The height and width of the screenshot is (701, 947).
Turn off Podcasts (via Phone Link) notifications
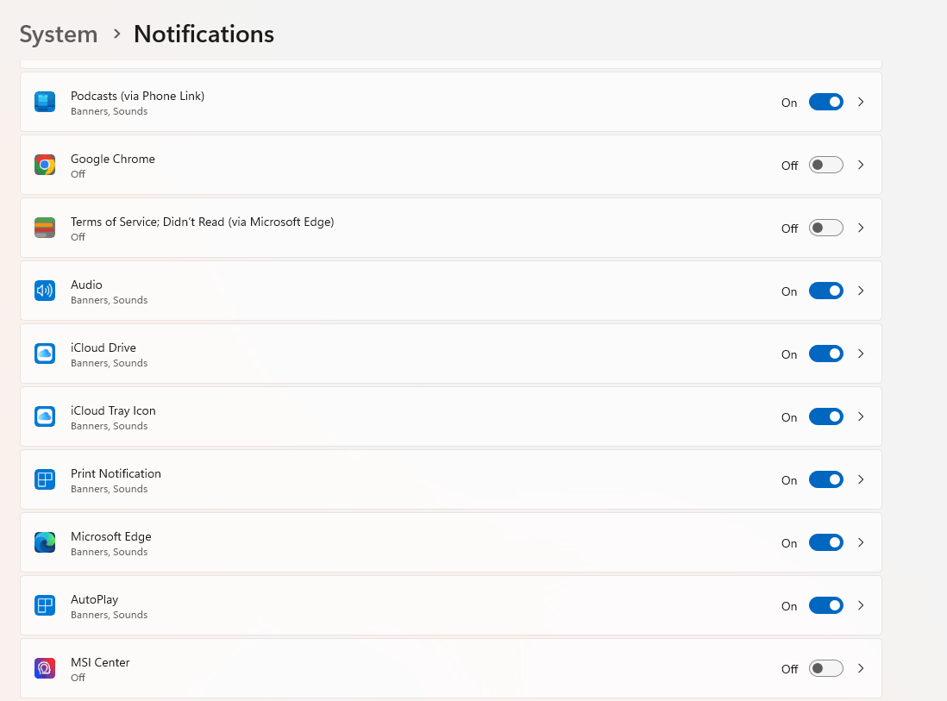click(x=825, y=102)
